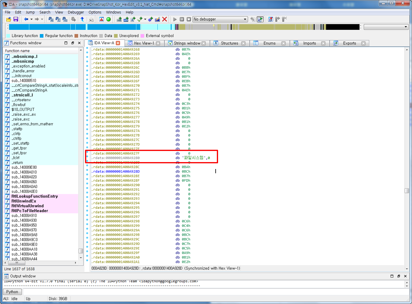Click the Save database floppy icon

click(16, 19)
